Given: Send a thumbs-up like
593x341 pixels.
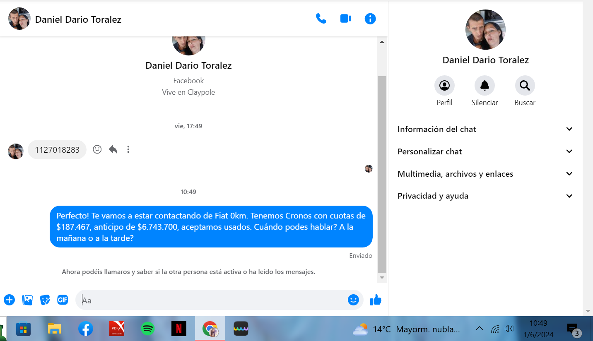Looking at the screenshot, I should pos(376,300).
